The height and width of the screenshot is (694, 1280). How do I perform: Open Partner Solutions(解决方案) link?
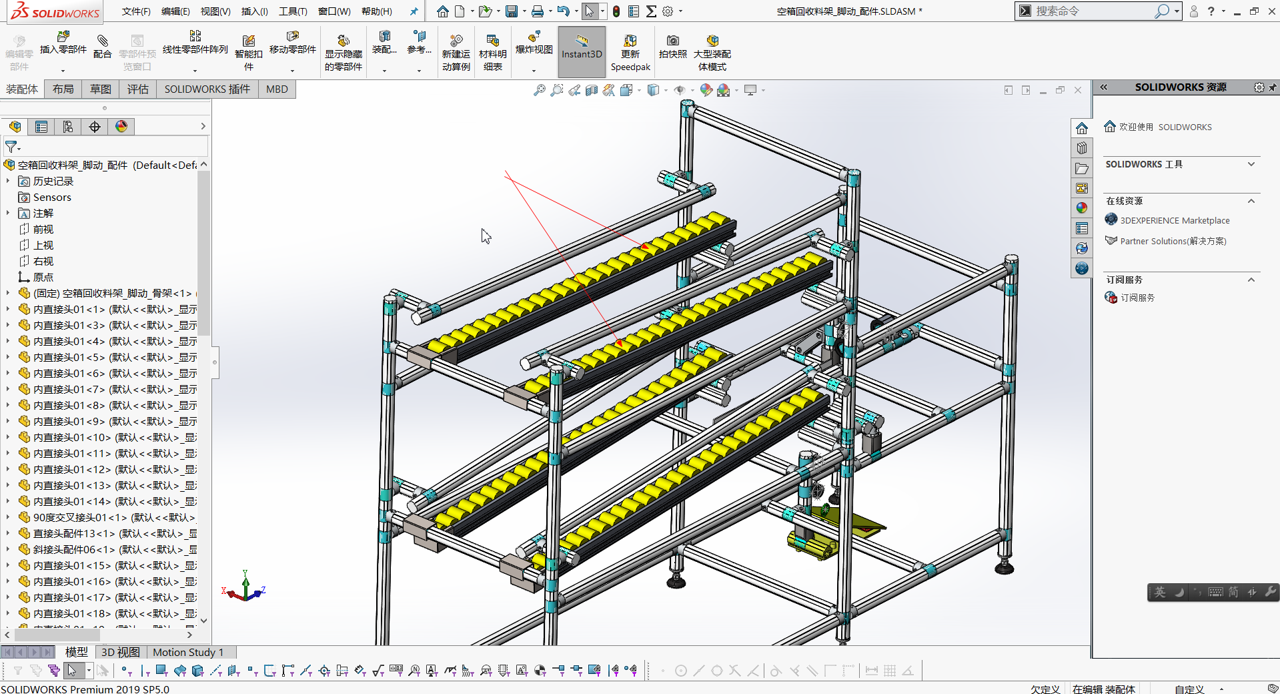pos(1173,241)
